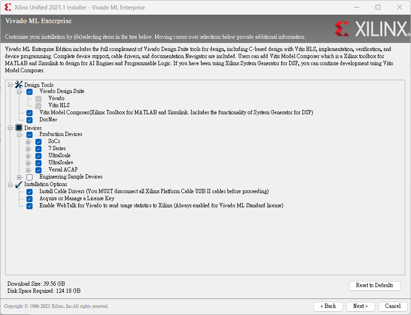Enable the Engineering Sample Devices checkbox
The height and width of the screenshot is (315, 411).
tap(30, 177)
